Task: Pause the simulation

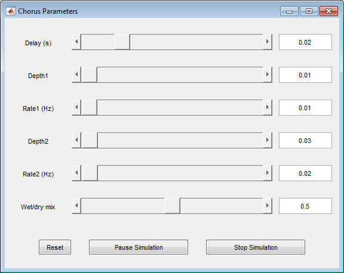Action: (139, 247)
